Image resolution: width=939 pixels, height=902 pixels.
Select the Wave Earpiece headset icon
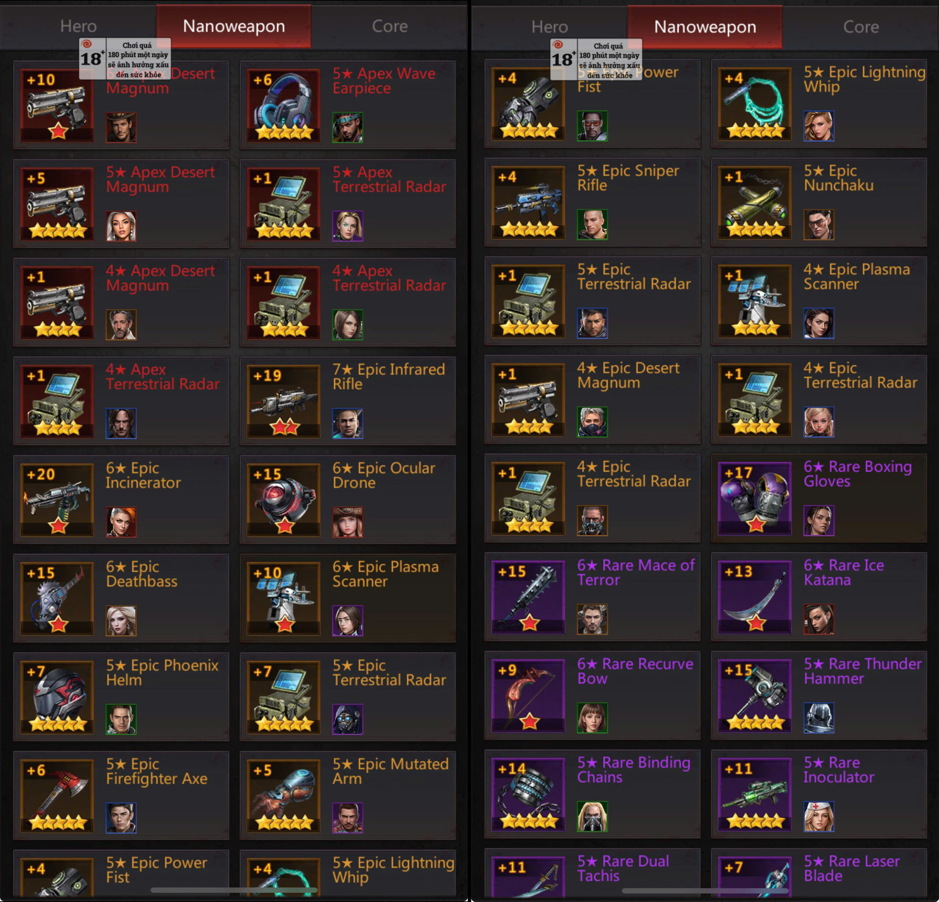(283, 105)
